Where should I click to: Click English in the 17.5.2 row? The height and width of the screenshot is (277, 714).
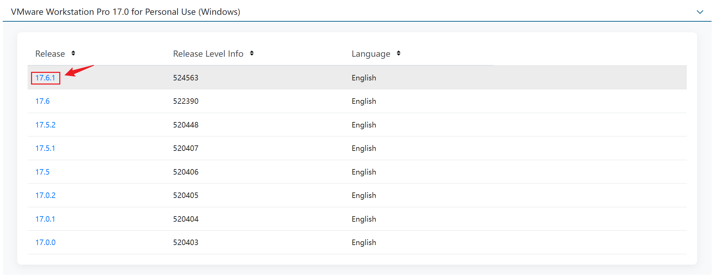364,125
